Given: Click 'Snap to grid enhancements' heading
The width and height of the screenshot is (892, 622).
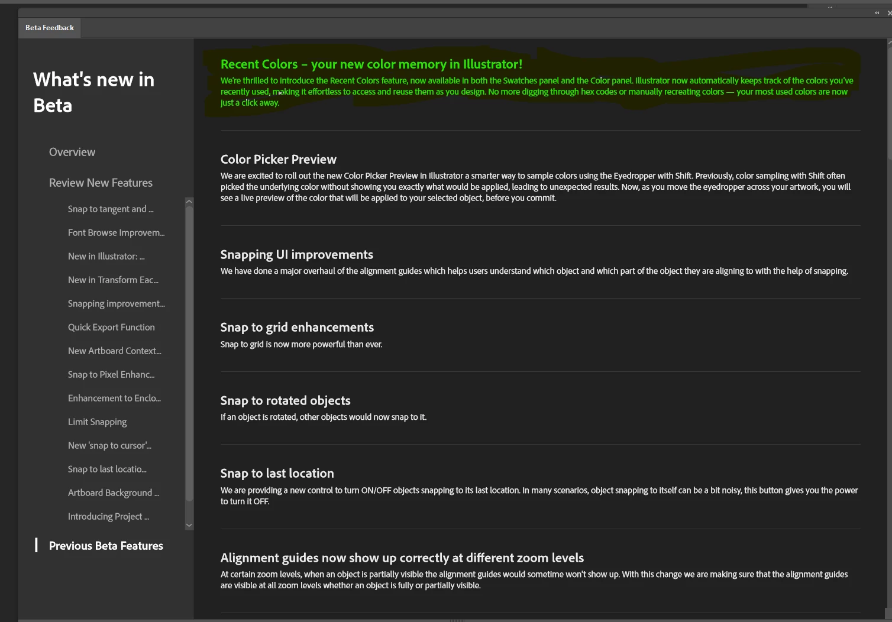Looking at the screenshot, I should point(297,327).
